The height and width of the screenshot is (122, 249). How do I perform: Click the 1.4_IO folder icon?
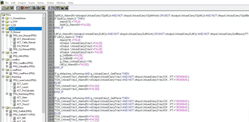tap(7, 28)
